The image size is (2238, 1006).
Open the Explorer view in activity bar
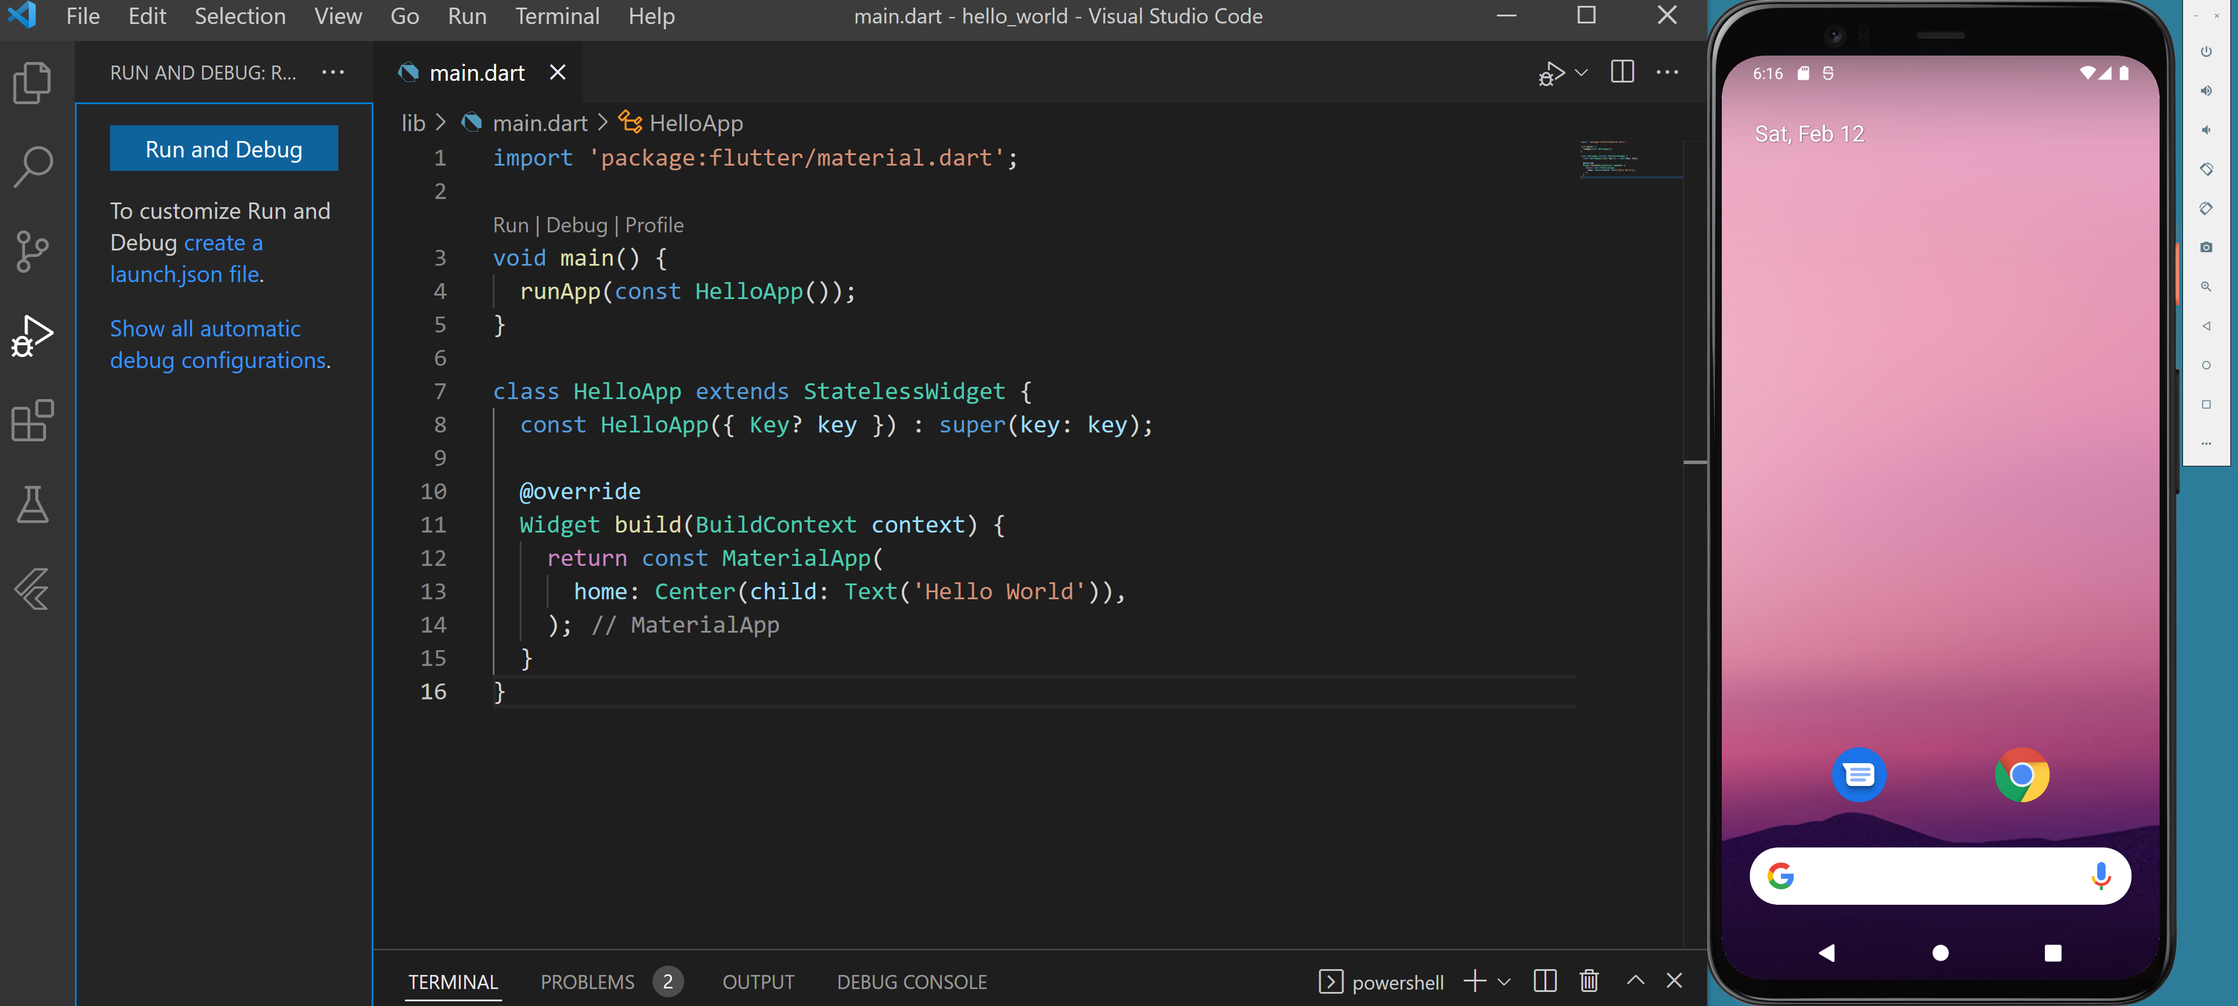point(33,83)
